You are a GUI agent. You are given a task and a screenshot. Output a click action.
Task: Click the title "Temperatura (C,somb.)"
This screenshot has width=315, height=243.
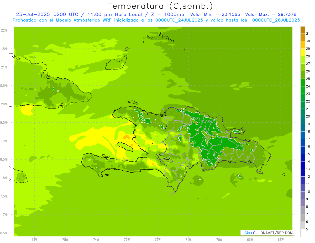(160, 6)
